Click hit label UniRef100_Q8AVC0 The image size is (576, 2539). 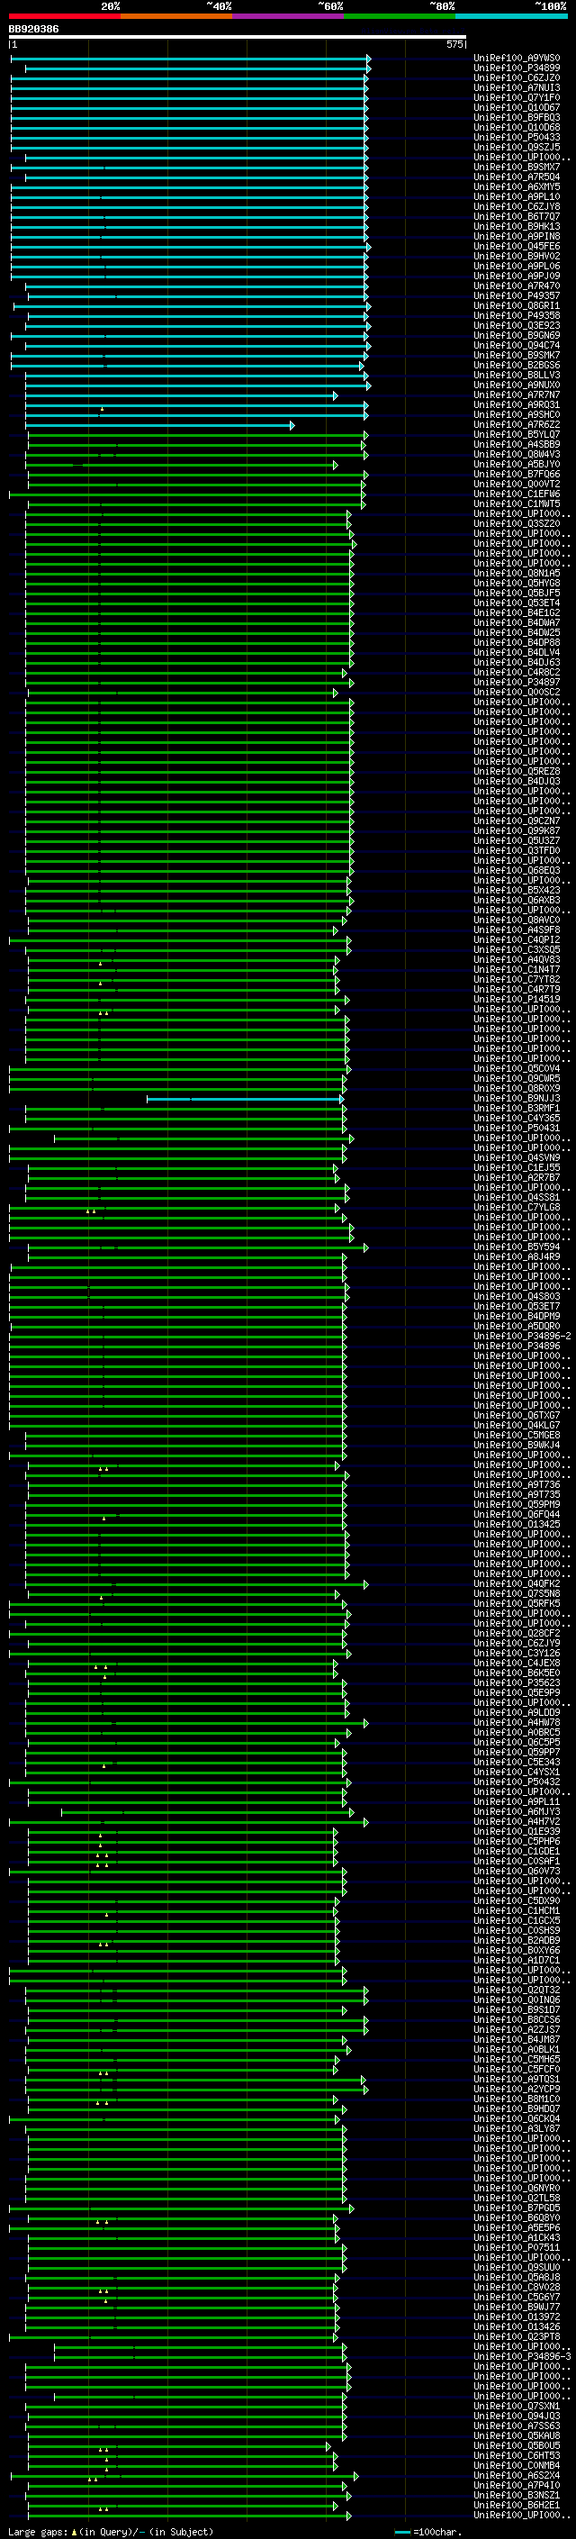[x=517, y=920]
